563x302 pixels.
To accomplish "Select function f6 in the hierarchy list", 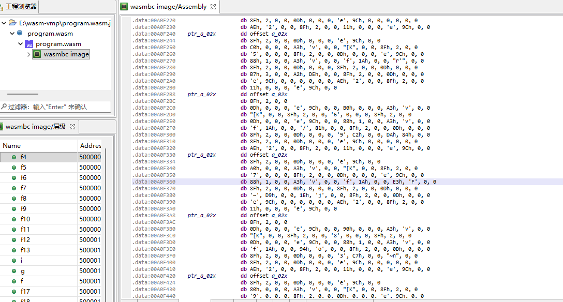I will tap(50, 177).
